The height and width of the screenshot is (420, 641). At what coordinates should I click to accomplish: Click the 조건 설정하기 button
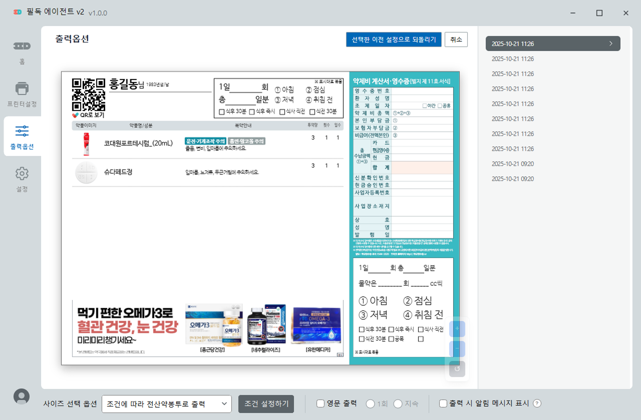click(266, 403)
